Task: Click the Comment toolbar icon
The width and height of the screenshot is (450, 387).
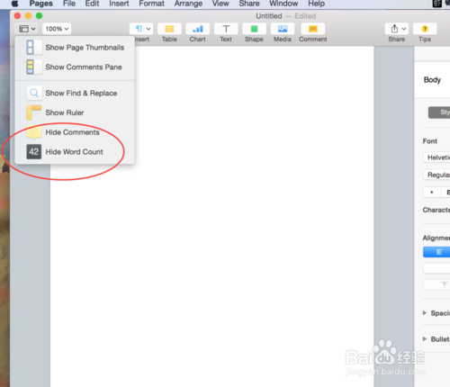Action: click(x=313, y=29)
